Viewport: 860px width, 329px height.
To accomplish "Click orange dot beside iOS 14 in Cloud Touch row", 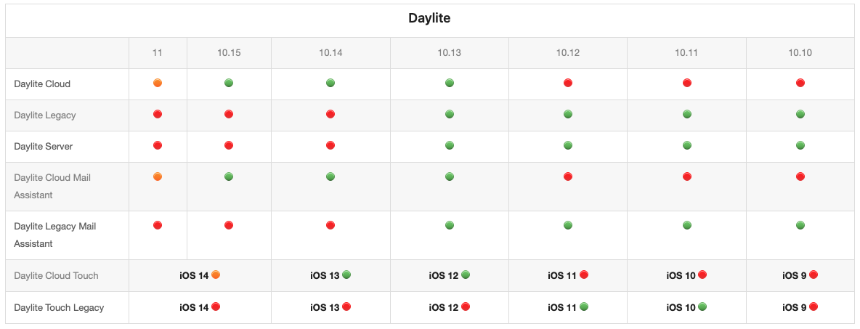I will [216, 275].
